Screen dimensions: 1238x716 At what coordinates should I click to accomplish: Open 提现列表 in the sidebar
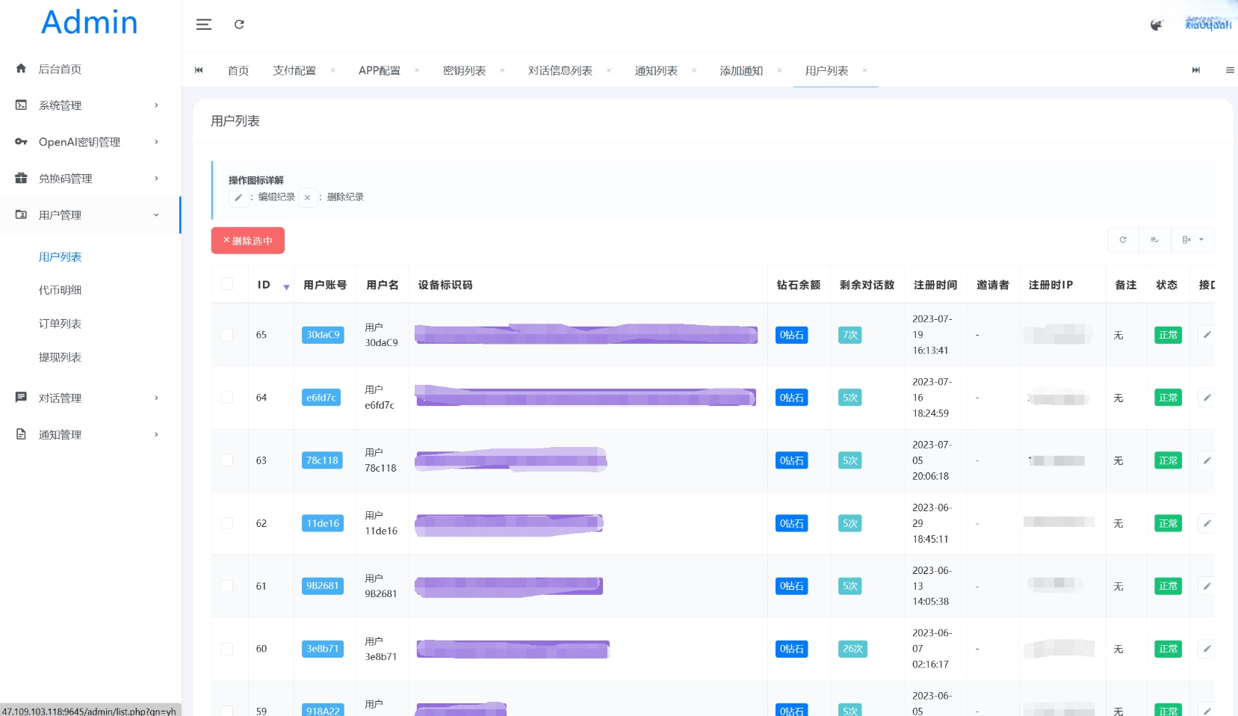click(x=61, y=357)
